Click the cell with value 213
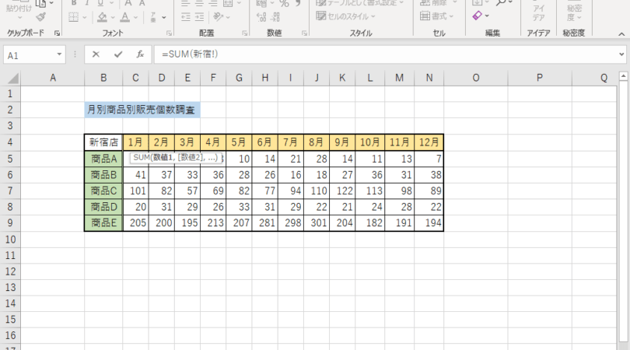Viewport: 630px width, 350px height. pyautogui.click(x=213, y=223)
